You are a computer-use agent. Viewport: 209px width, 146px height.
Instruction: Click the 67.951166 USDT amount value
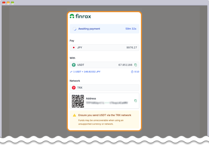(125, 65)
